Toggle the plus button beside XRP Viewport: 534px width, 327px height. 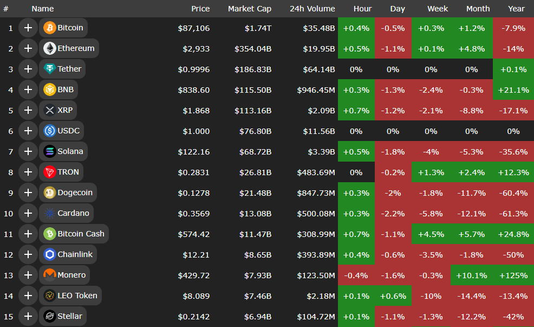[x=28, y=110]
